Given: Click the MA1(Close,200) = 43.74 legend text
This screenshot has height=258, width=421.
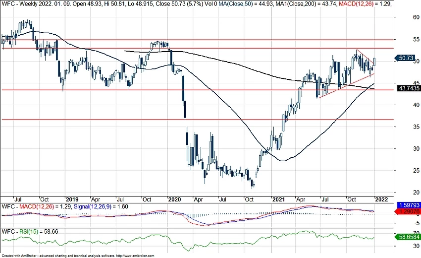Looking at the screenshot, I should [x=306, y=4].
